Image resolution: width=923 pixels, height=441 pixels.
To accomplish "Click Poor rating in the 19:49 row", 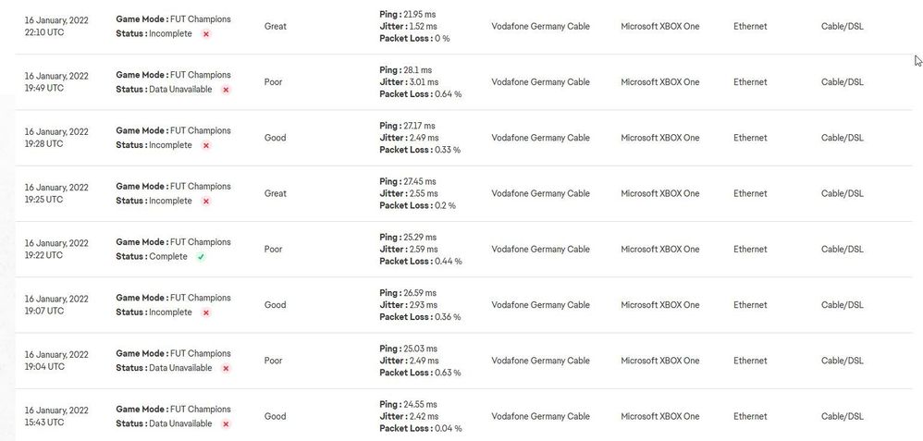I will tap(274, 82).
